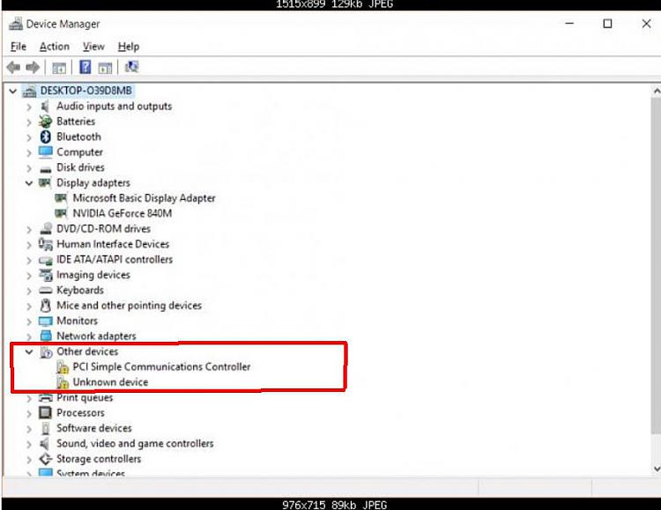Expand the Keyboards node
This screenshot has width=661, height=510.
[29, 291]
